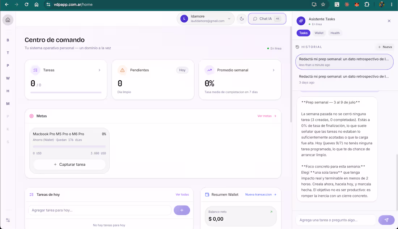This screenshot has height=229, width=398.
Task: Click the browser back arrow
Action: point(7,4)
